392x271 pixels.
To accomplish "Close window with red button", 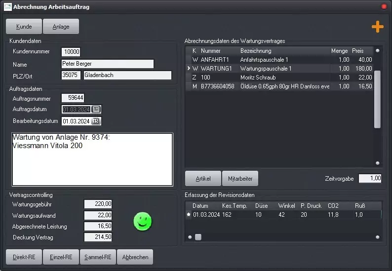I will coord(384,6).
